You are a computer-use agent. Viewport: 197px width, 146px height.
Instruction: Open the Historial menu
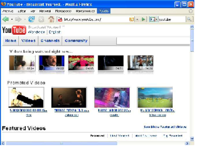(45, 11)
